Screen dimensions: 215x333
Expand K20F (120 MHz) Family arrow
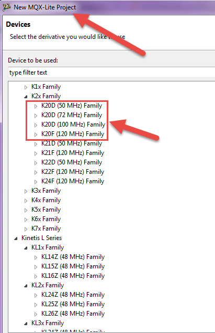click(36, 134)
